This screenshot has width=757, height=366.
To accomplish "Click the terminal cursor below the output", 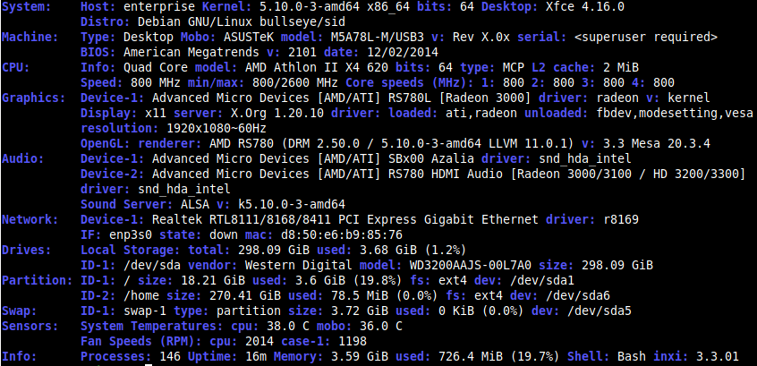I will (149, 364).
